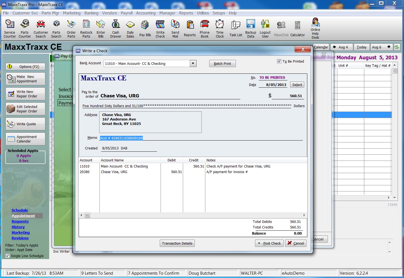Click the Backup Data icon
The image size is (404, 278).
(x=251, y=29)
